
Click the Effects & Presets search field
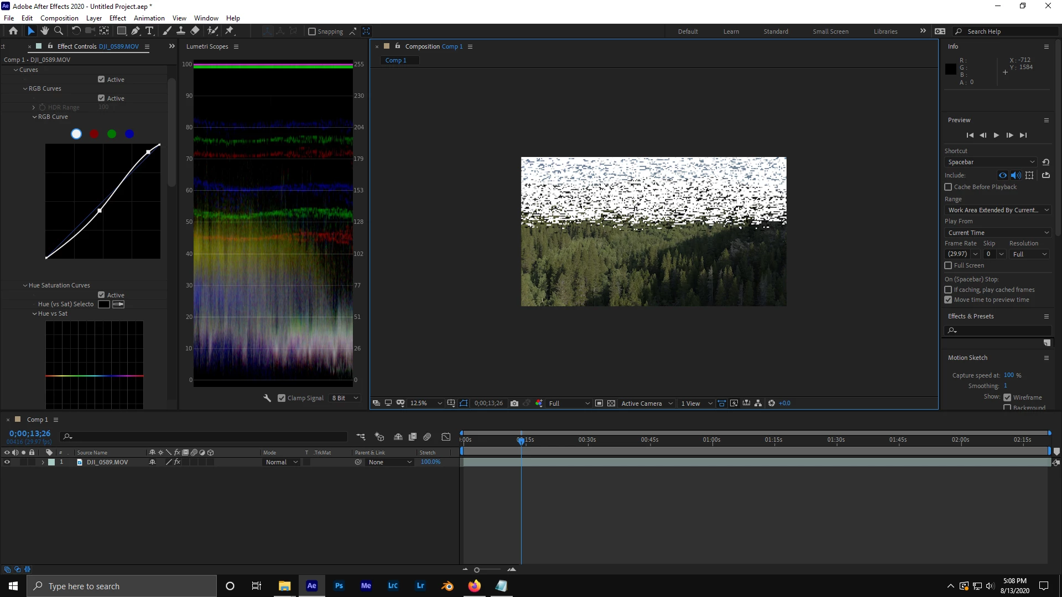1001,331
